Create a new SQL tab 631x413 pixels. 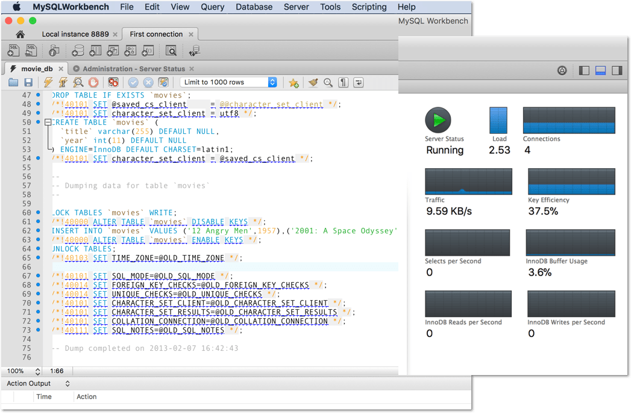coord(14,50)
